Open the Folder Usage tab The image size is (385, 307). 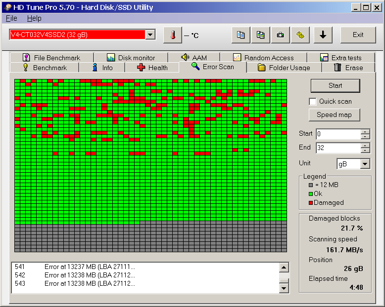[x=284, y=68]
